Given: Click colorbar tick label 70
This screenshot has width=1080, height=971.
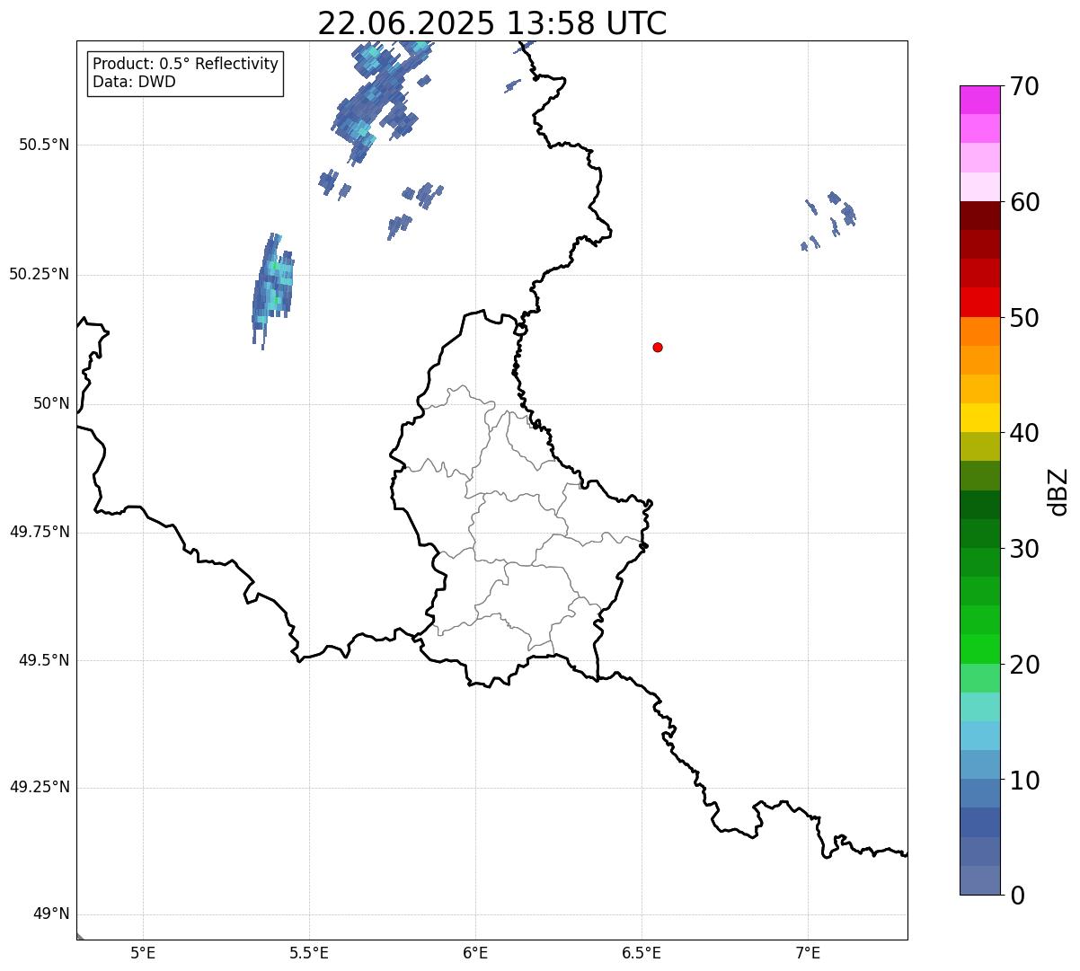Looking at the screenshot, I should pos(1024,86).
